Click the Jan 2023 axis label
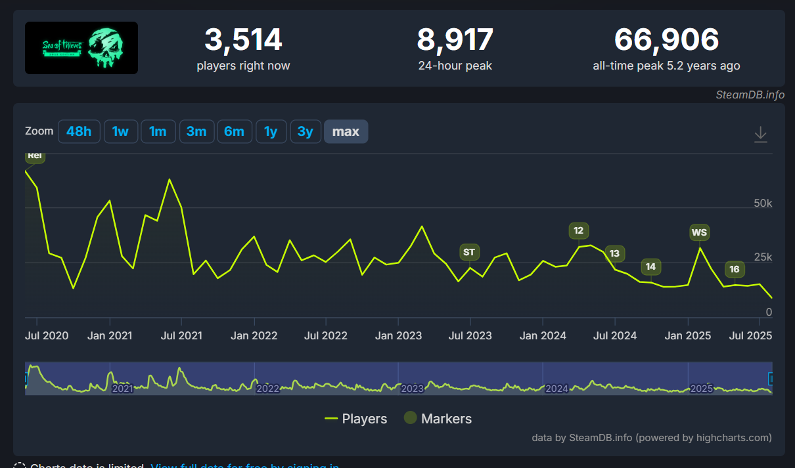 coord(399,335)
